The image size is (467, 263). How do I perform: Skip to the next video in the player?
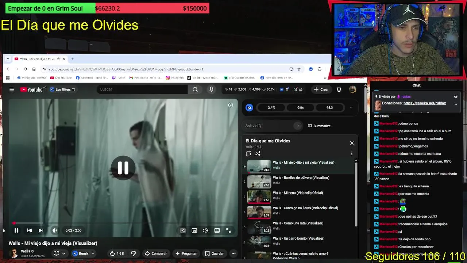point(41,230)
